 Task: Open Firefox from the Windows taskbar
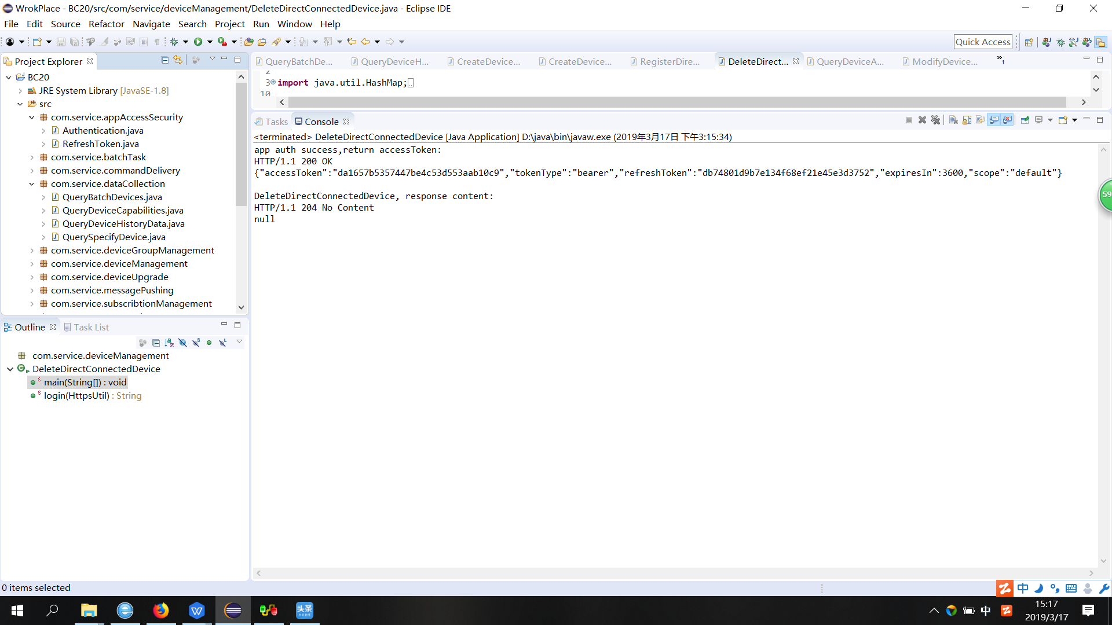(x=161, y=611)
